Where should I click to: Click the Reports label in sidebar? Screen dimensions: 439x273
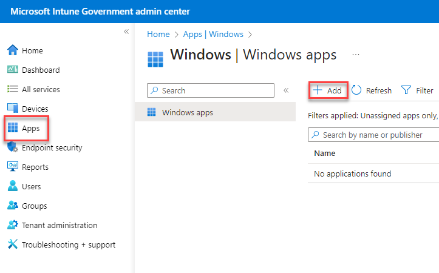[35, 167]
